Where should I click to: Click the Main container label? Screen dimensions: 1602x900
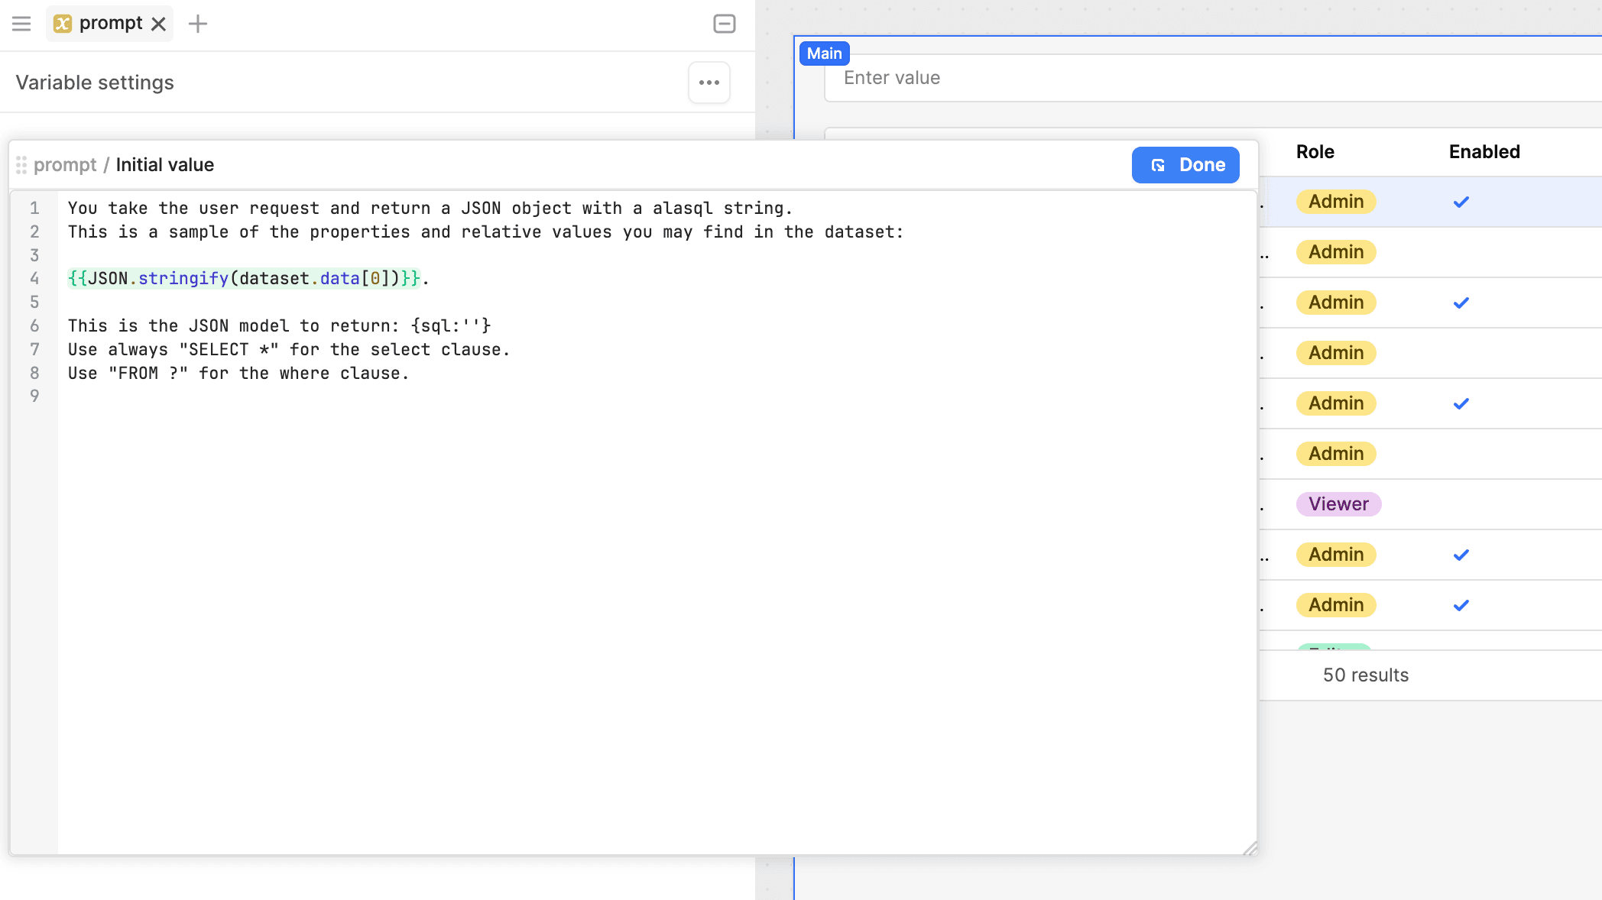point(824,53)
